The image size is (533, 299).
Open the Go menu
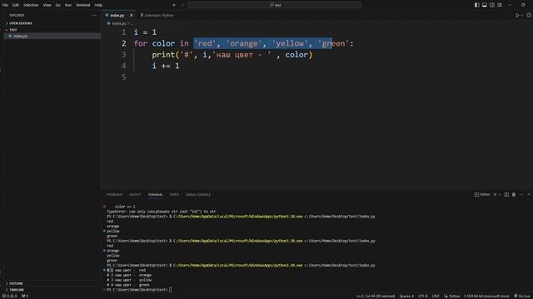(x=57, y=5)
